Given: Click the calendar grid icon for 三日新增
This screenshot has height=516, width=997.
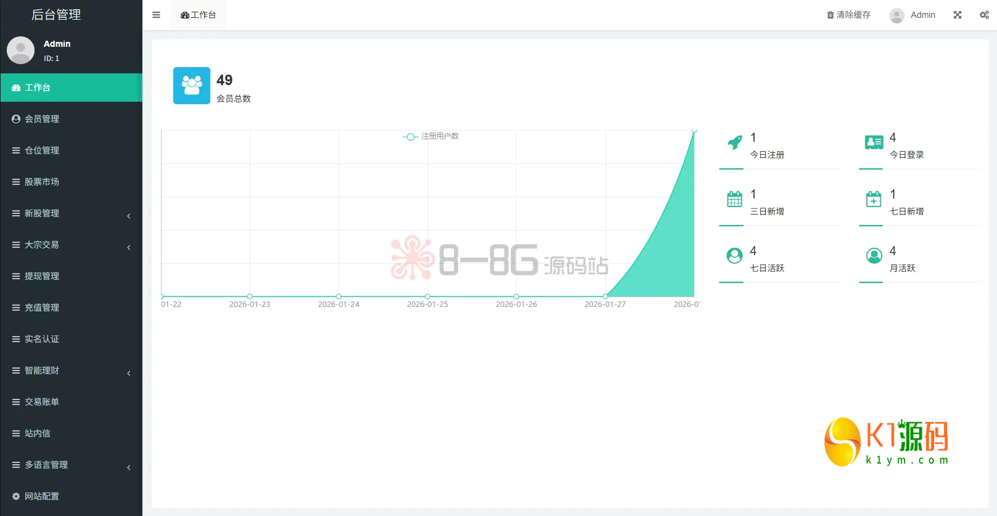Looking at the screenshot, I should 734,199.
